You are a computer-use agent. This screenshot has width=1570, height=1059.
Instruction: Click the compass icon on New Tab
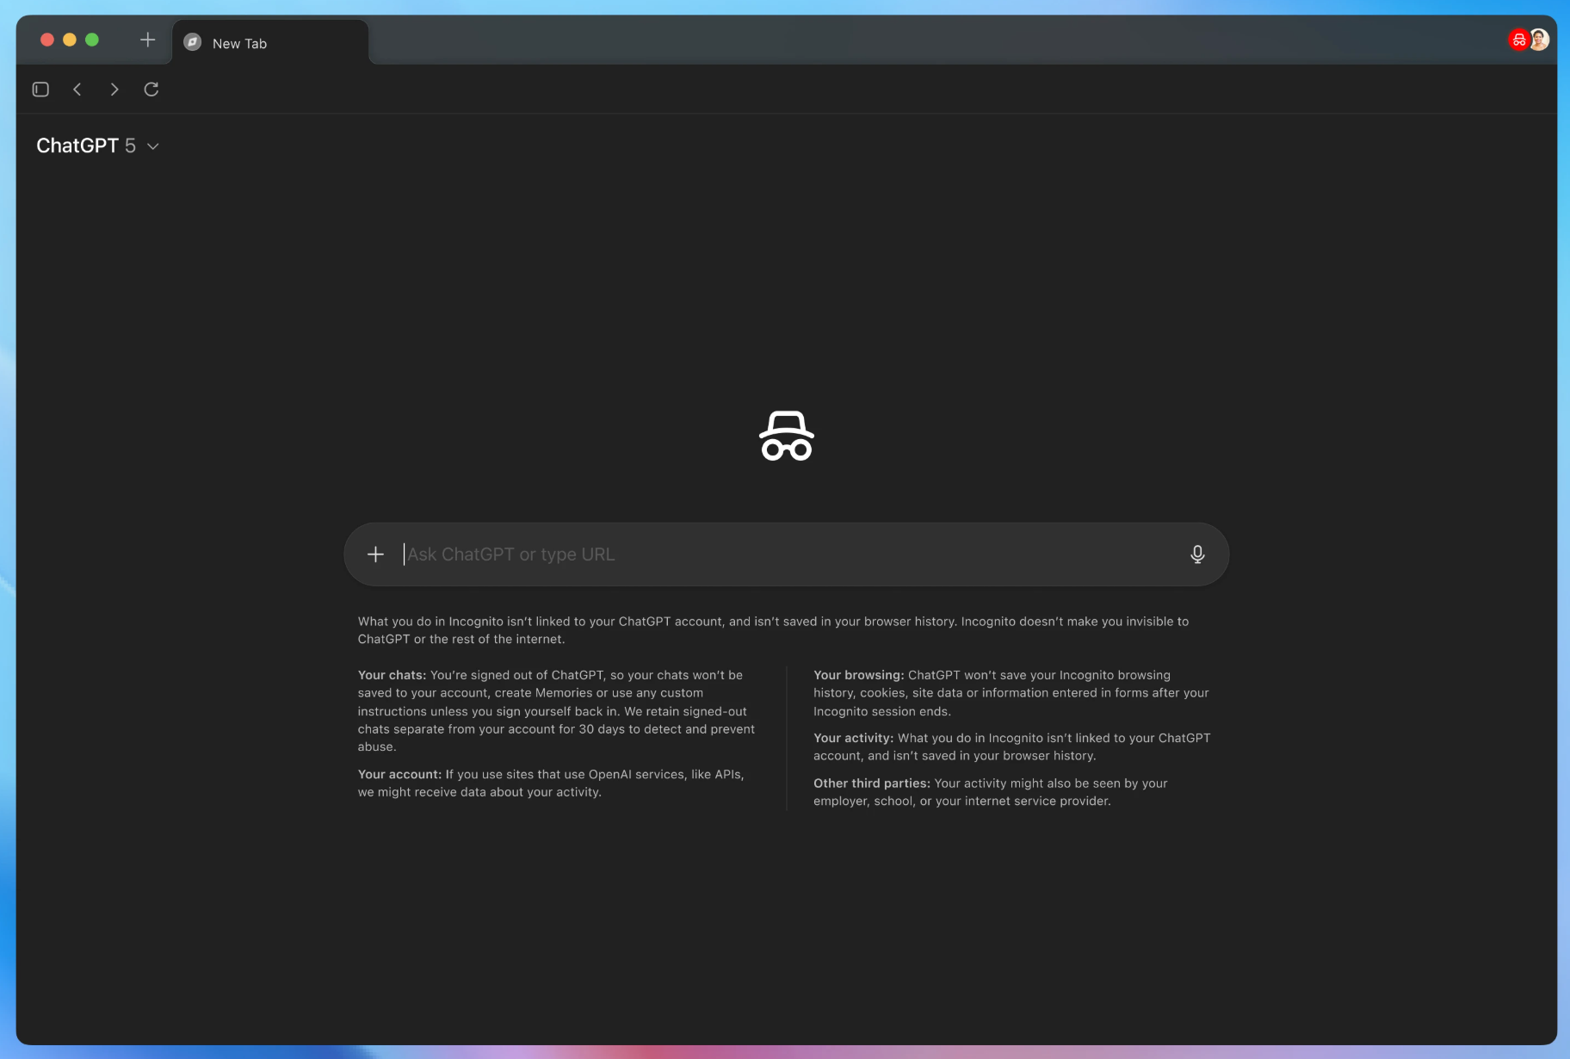pyautogui.click(x=193, y=42)
